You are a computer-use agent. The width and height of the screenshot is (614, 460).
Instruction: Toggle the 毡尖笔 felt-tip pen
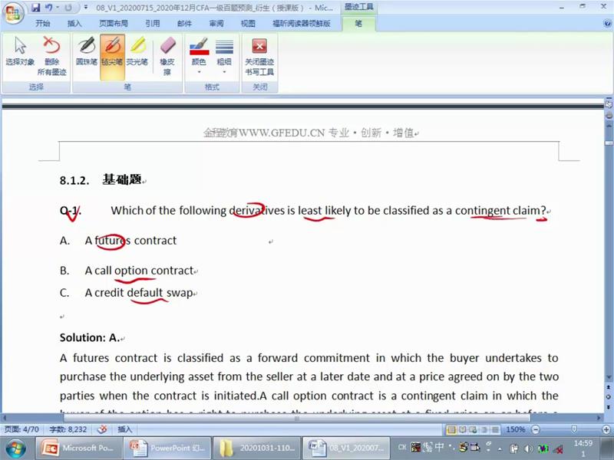pos(112,57)
